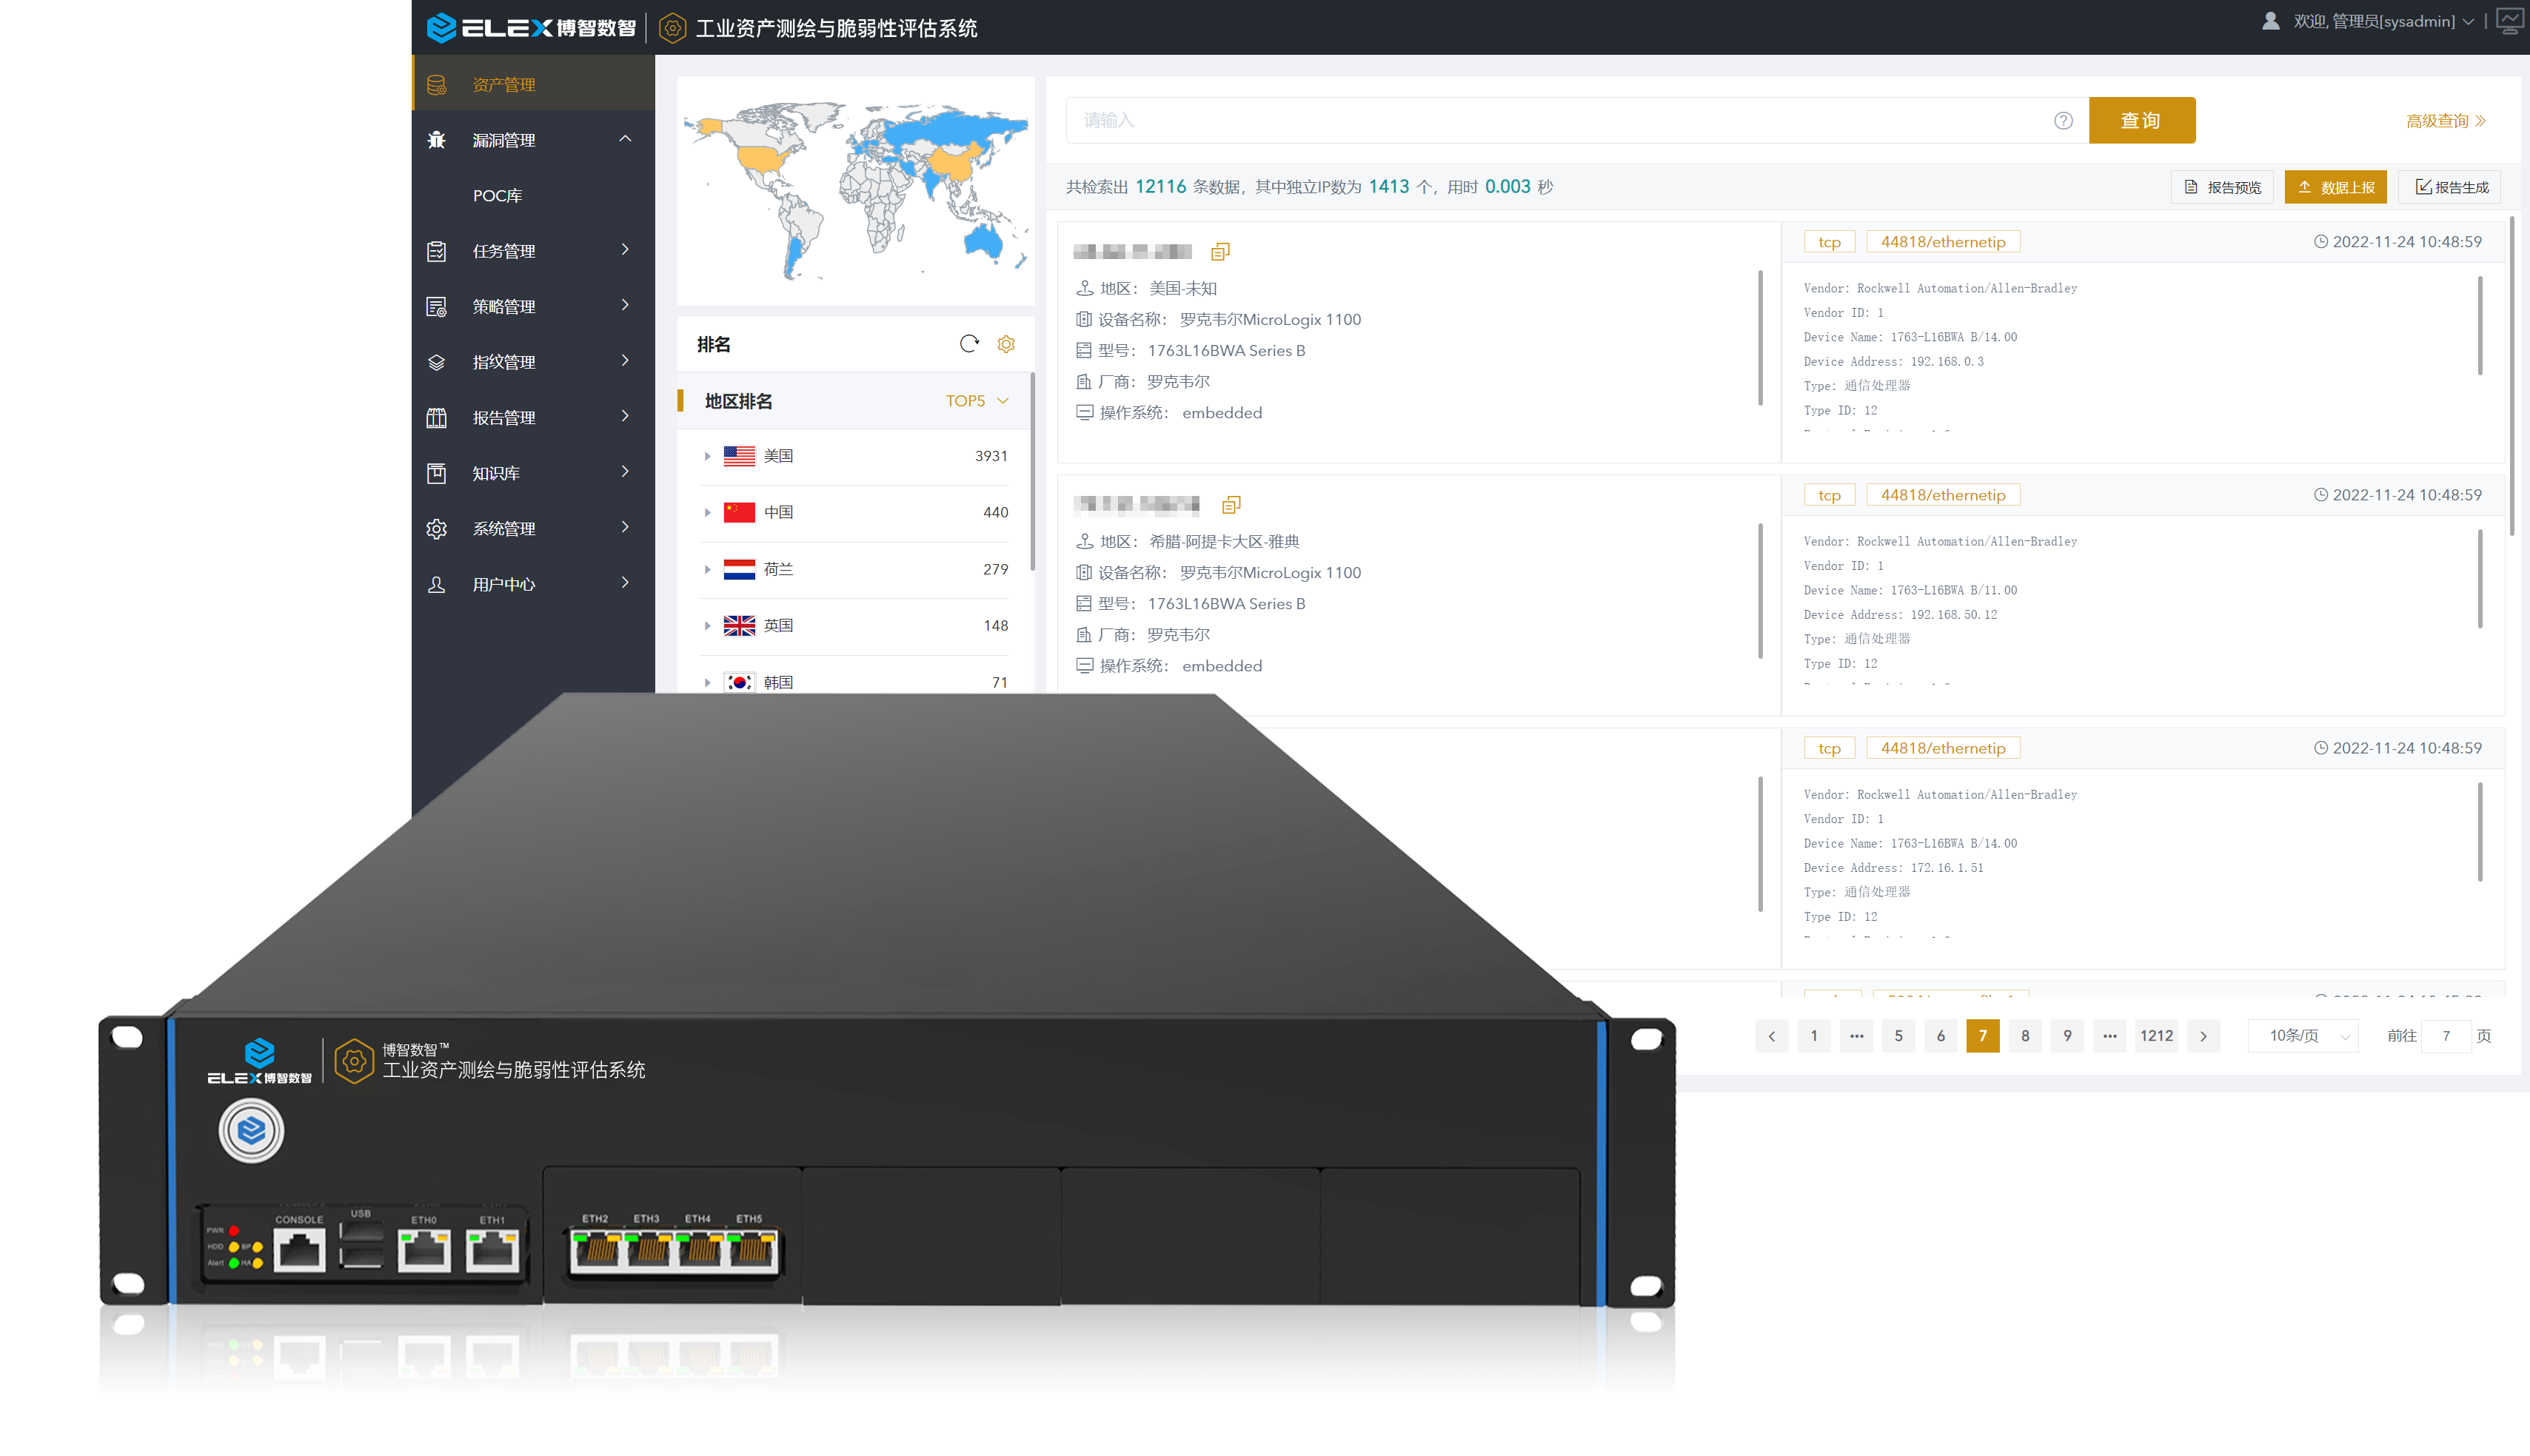
Task: Copy the second result's IP address icon
Action: click(x=1231, y=504)
